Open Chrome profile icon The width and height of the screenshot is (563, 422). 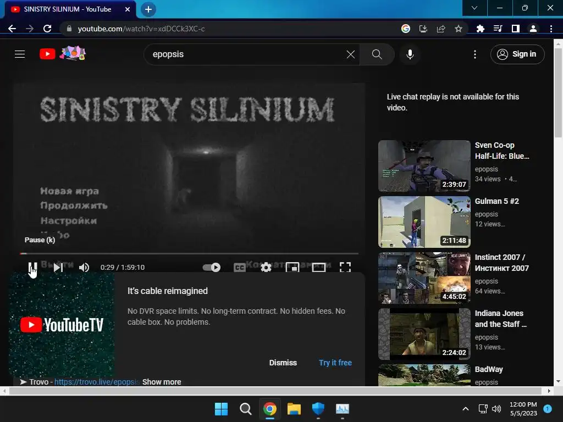[533, 29]
